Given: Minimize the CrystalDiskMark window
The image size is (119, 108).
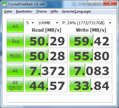Looking at the screenshot, I should click(x=92, y=3).
